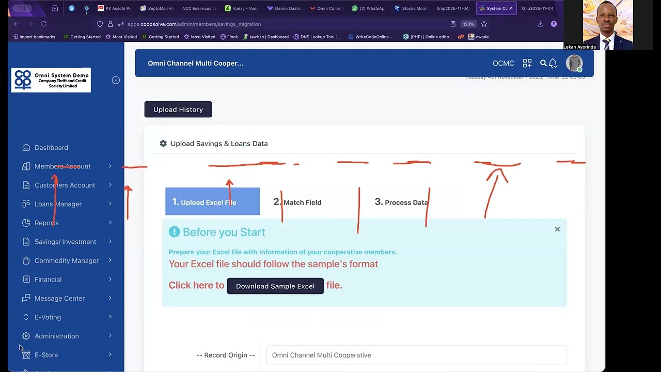Click the E-Store shop icon
The image size is (661, 372).
point(26,355)
